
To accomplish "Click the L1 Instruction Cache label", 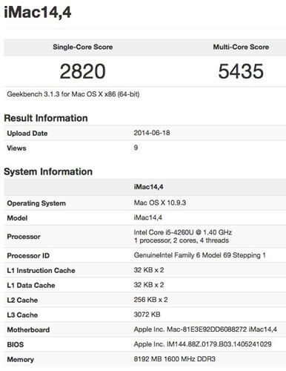I will click(41, 270).
